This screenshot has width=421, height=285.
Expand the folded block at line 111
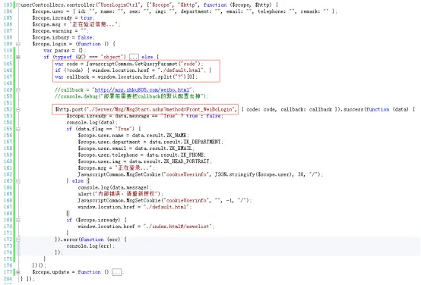(x=18, y=57)
